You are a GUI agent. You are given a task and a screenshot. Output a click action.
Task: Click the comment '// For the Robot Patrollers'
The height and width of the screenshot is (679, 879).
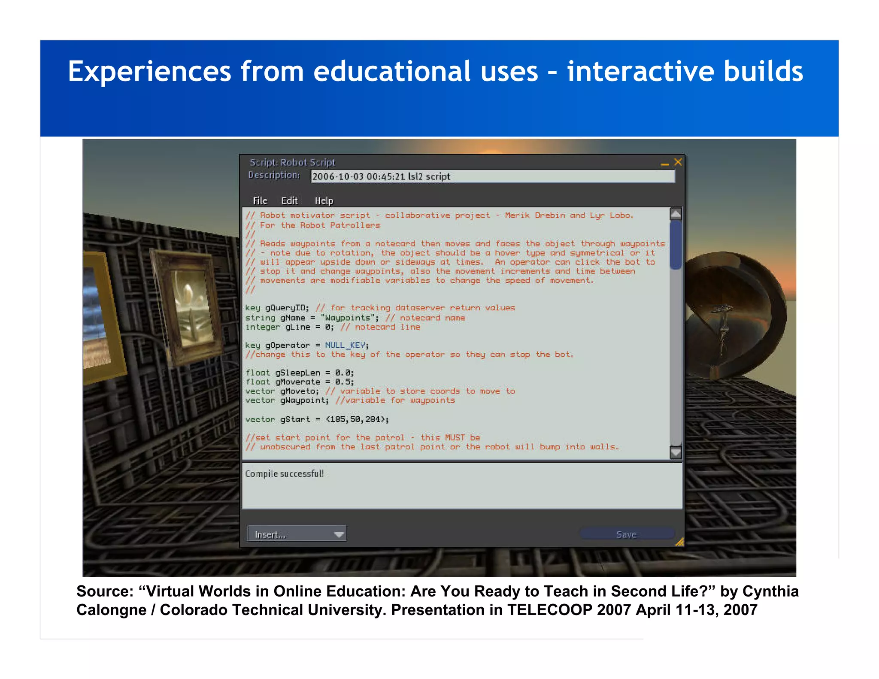click(x=313, y=225)
